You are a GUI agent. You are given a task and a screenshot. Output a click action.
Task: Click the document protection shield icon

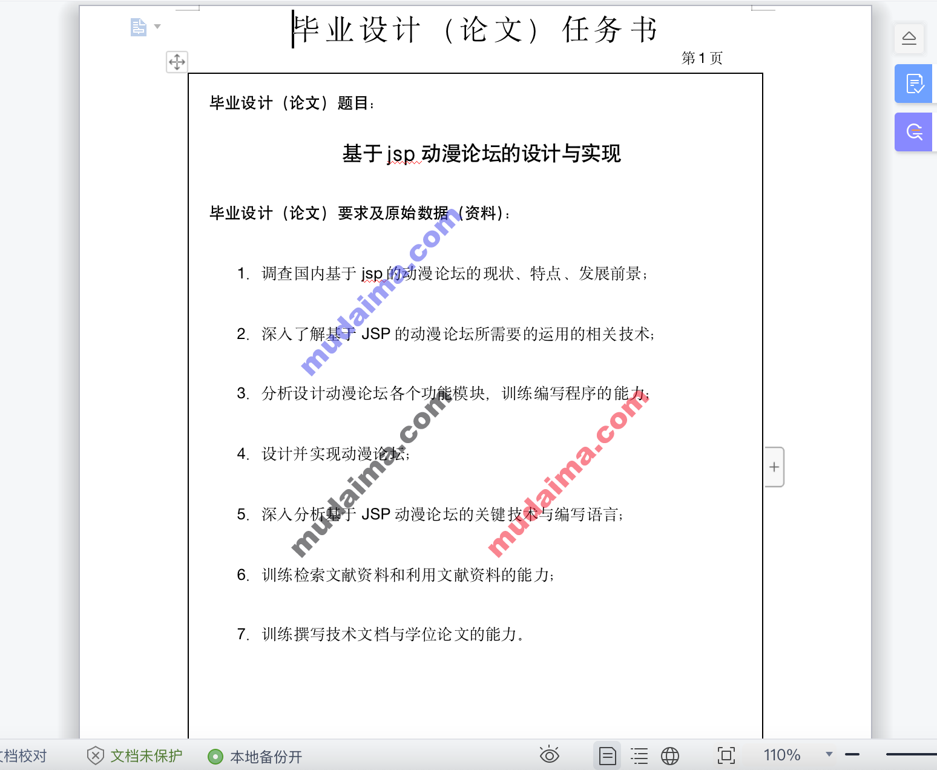tap(95, 755)
